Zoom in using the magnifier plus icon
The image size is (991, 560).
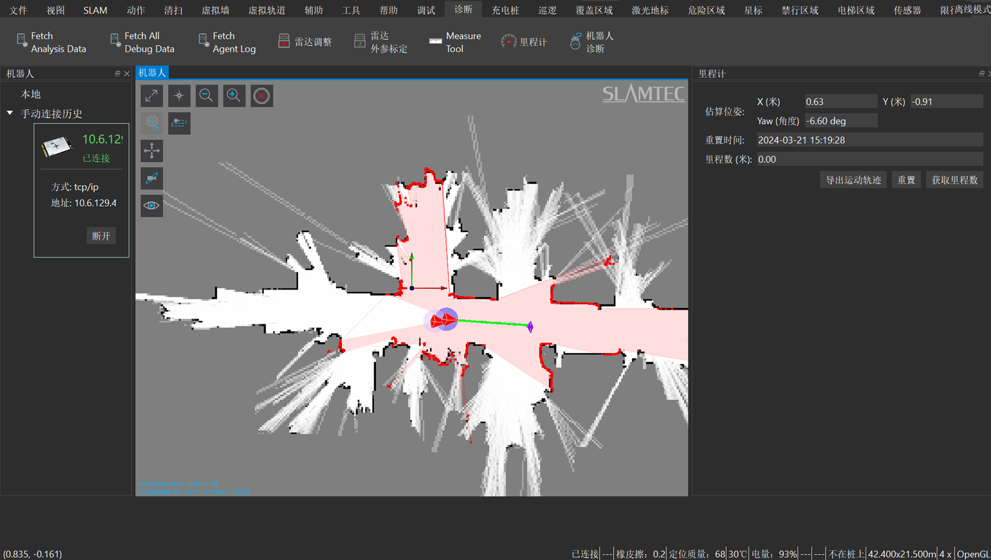[x=234, y=96]
